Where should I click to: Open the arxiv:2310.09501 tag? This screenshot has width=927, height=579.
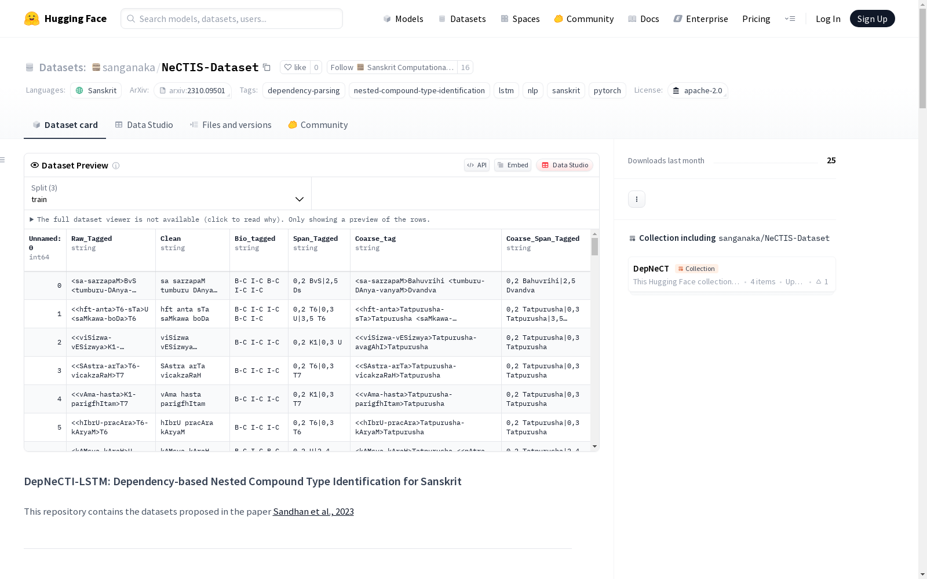tap(192, 90)
